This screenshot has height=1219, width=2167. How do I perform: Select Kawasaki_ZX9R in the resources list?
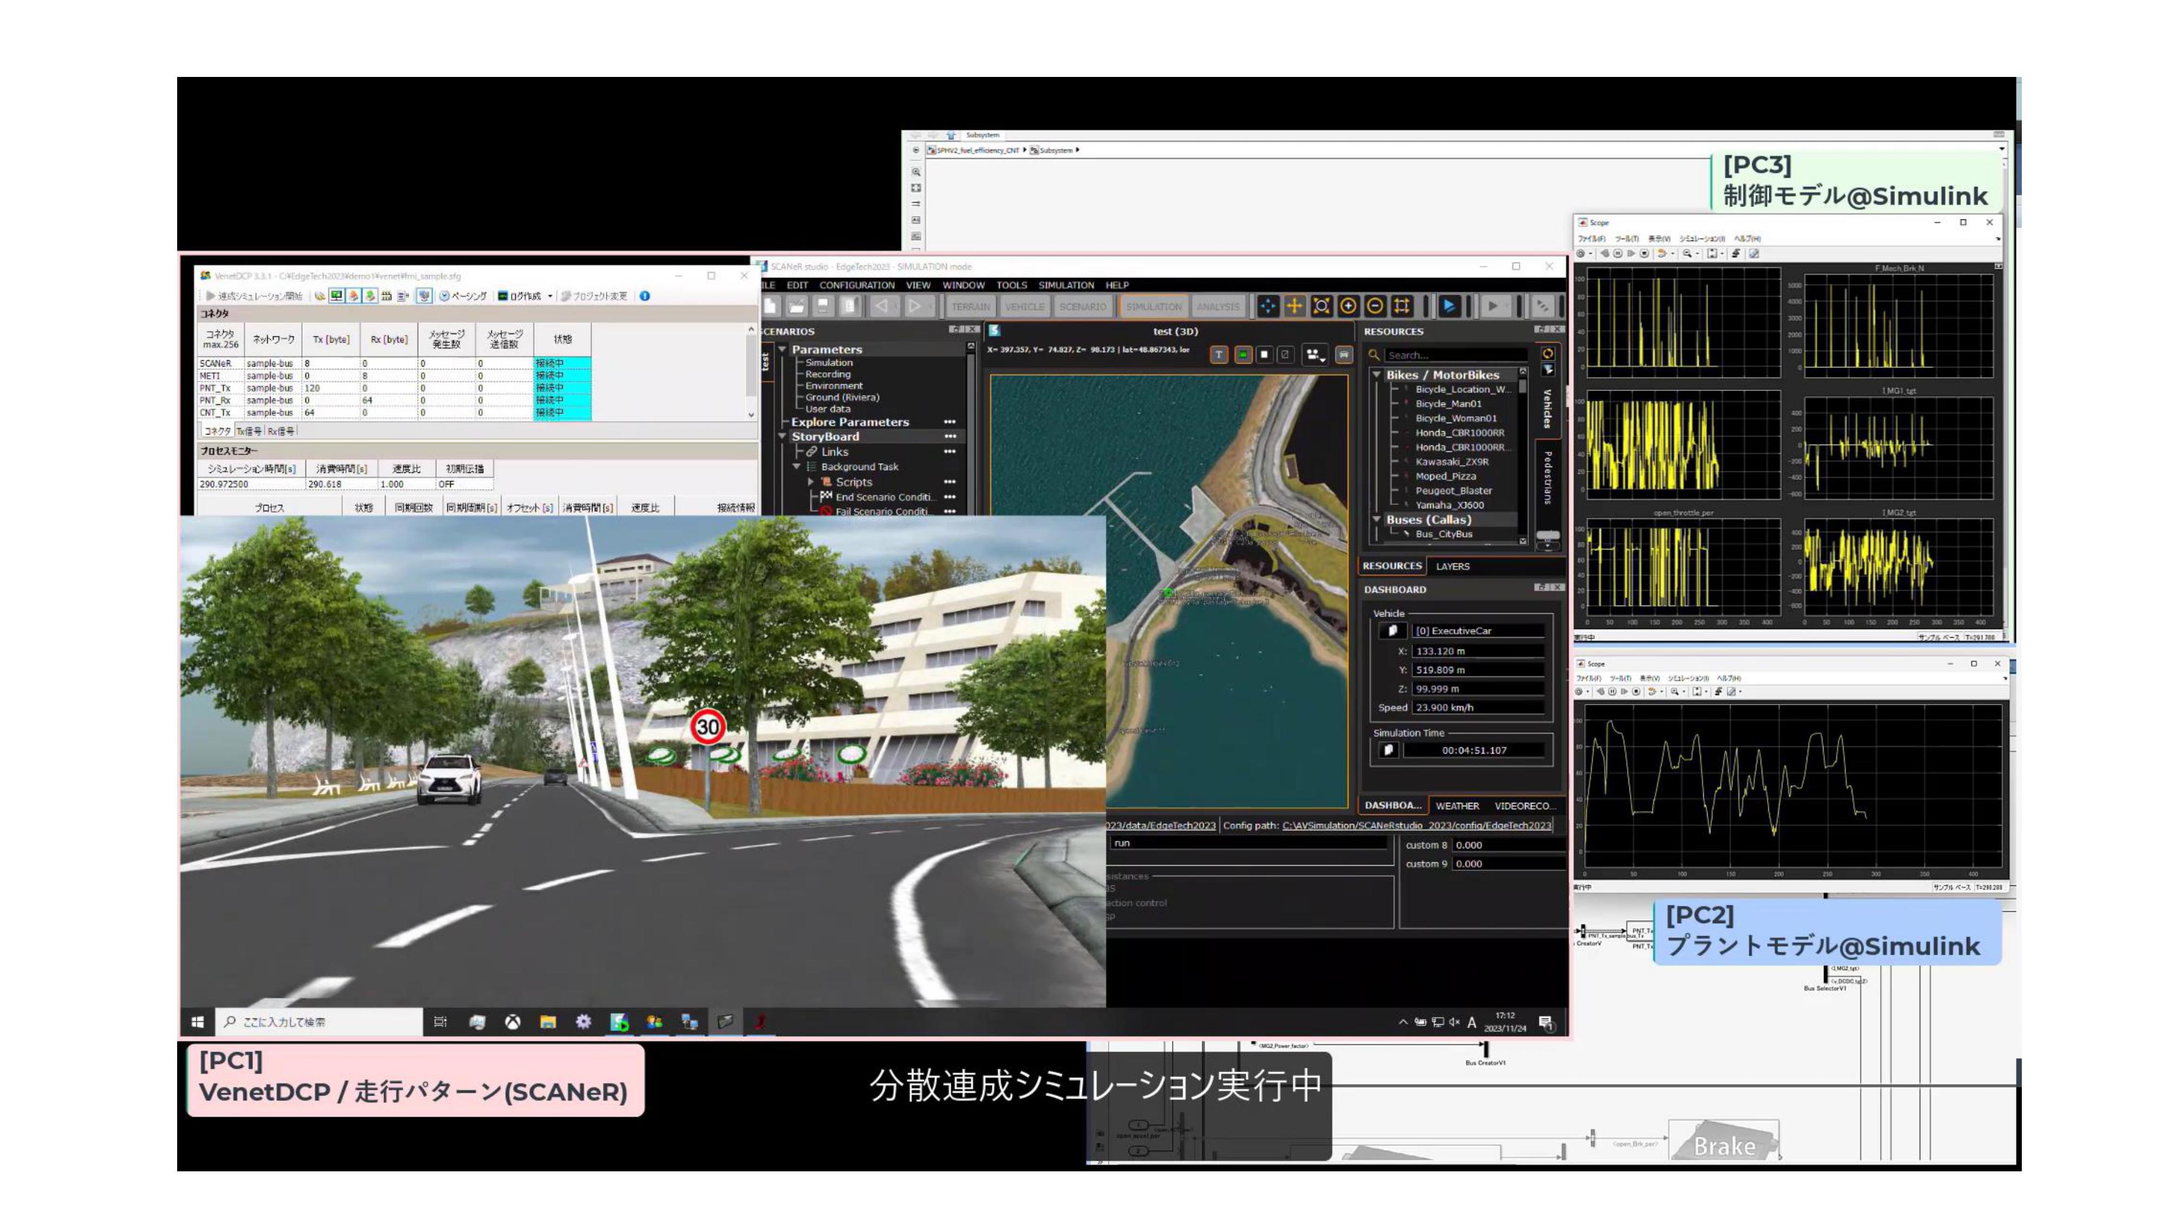1452,462
